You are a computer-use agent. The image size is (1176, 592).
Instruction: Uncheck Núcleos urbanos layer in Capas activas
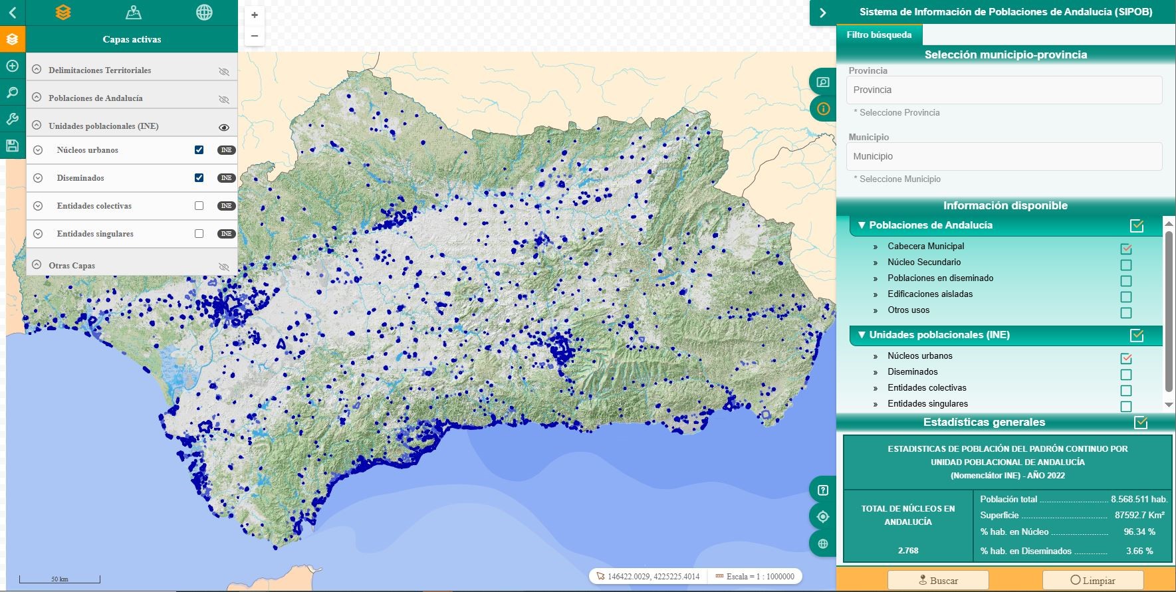point(199,150)
